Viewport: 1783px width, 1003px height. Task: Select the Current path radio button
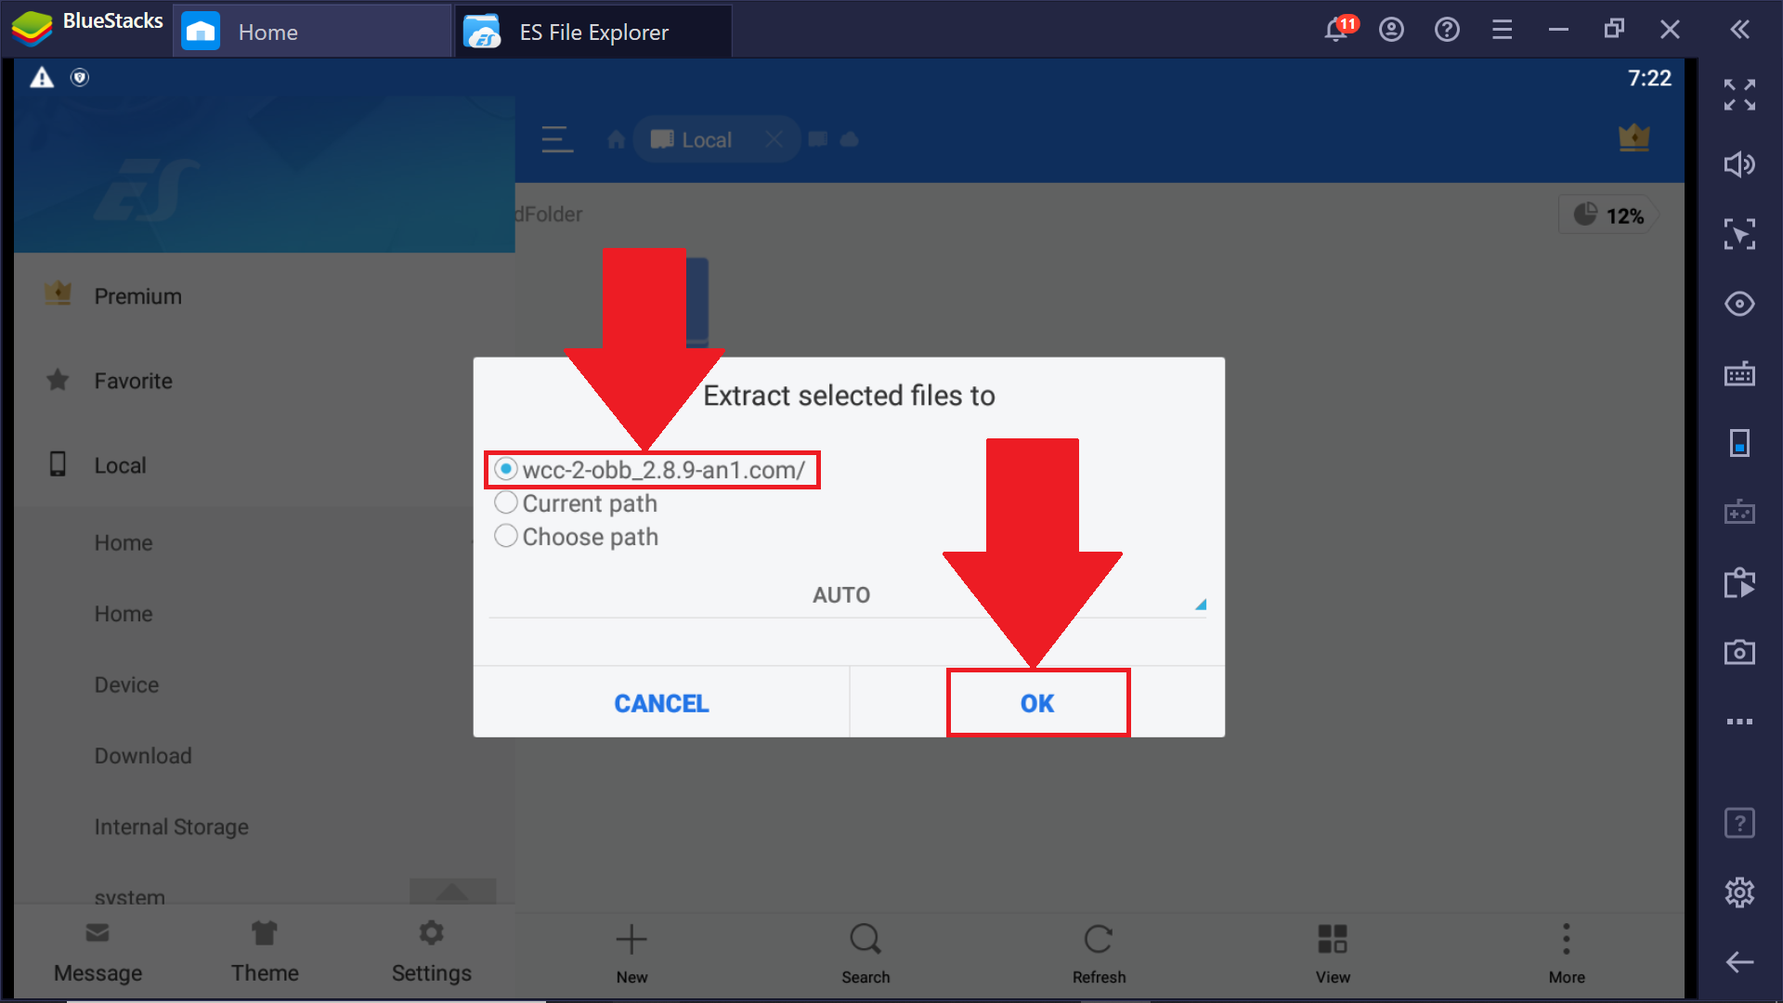coord(506,502)
